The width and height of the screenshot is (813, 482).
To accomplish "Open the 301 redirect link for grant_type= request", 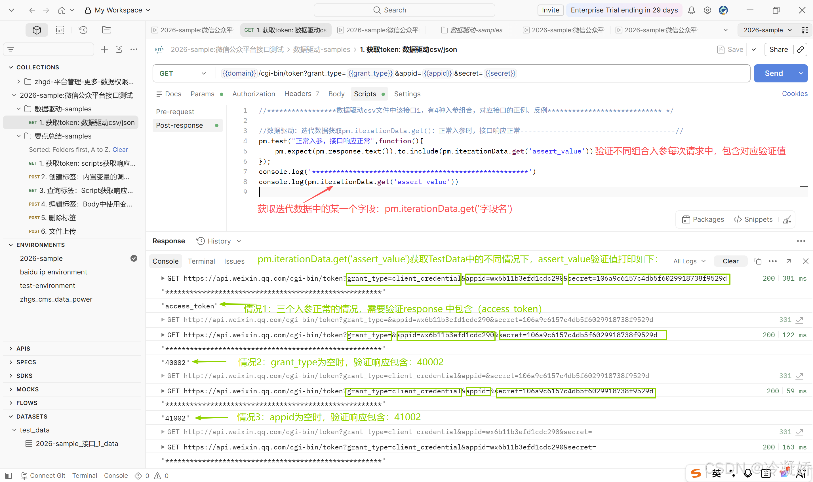I will click(x=799, y=320).
